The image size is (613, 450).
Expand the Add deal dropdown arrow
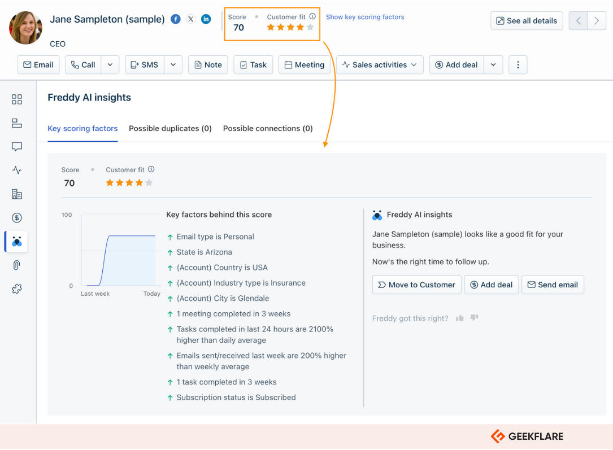493,65
